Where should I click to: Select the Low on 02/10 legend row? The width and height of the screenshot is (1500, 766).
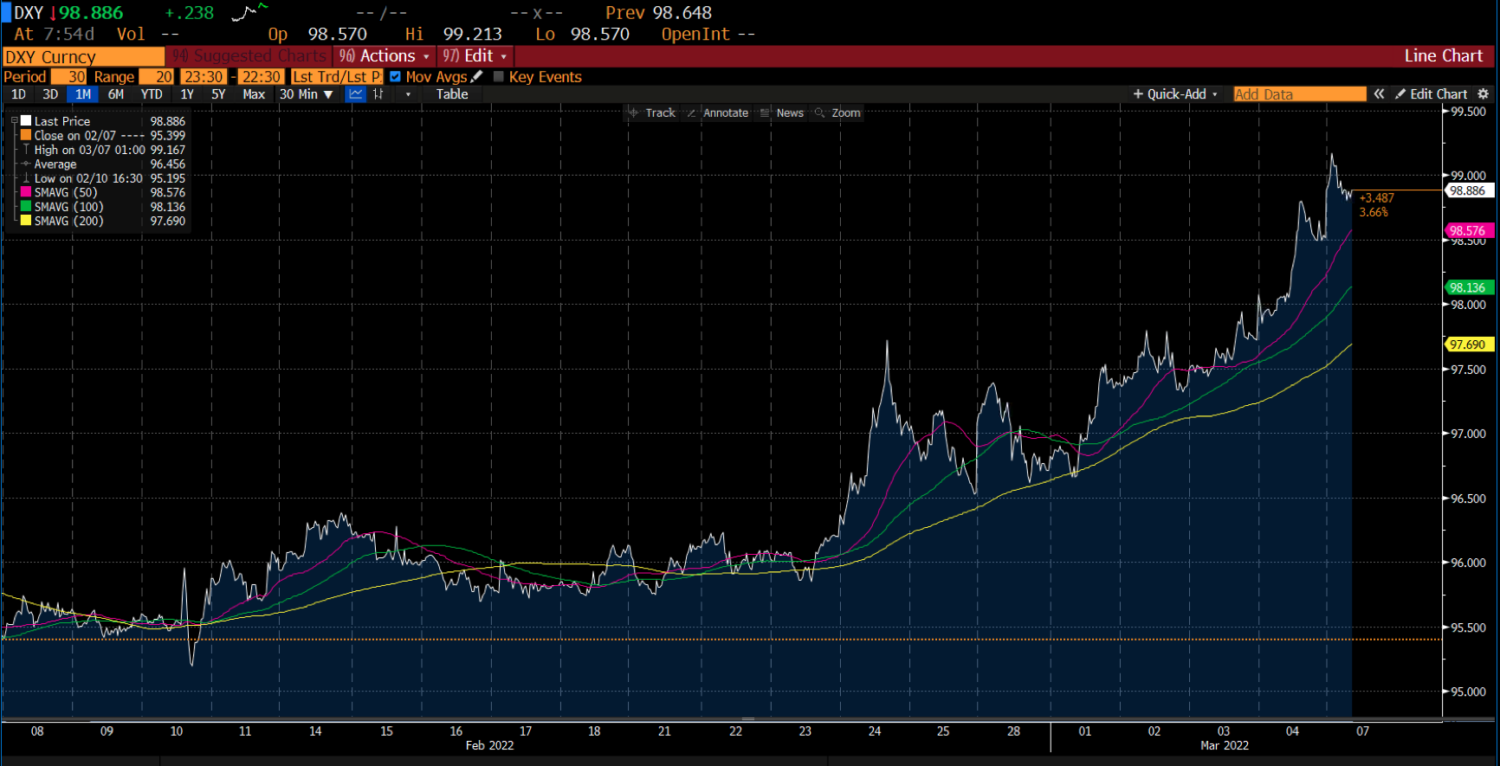[102, 178]
